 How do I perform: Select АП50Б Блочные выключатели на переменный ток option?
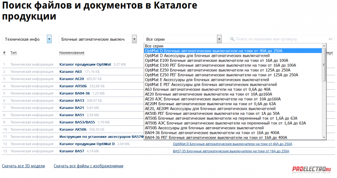click(x=233, y=118)
